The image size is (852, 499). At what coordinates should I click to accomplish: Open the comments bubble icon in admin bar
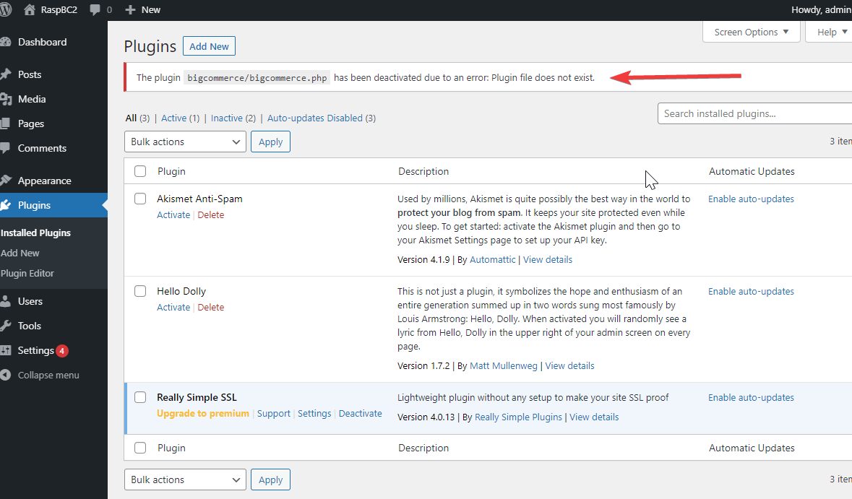pyautogui.click(x=95, y=10)
